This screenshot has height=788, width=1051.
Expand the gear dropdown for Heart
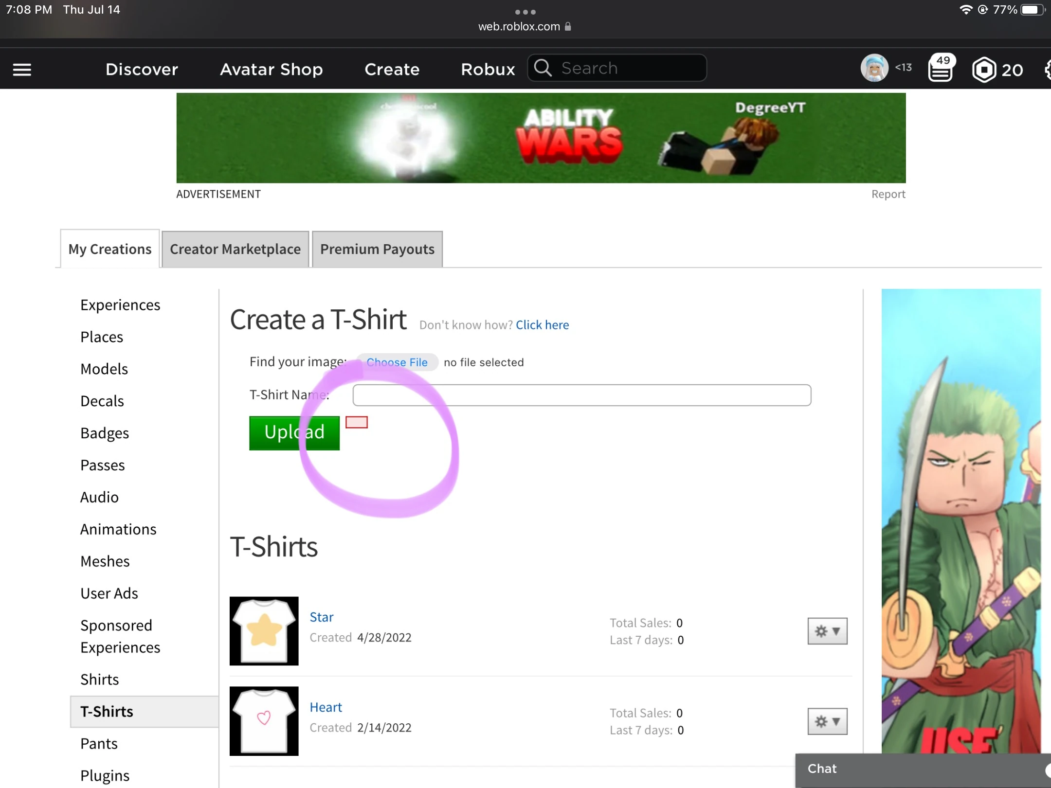[x=827, y=721]
